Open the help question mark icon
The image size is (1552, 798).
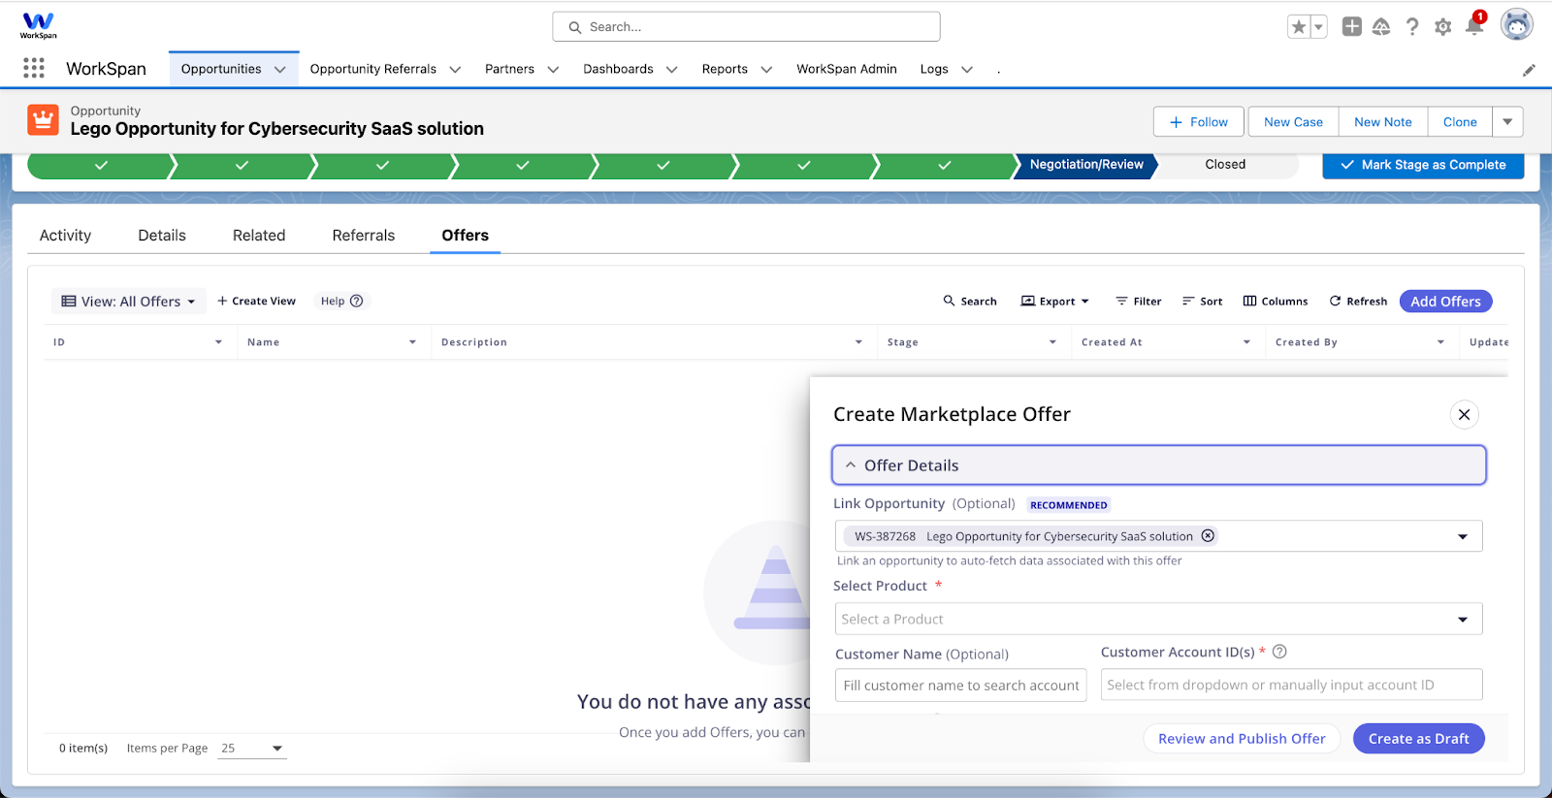pos(1412,27)
